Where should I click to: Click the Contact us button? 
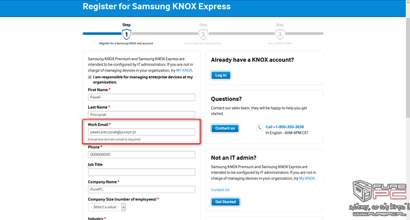[x=225, y=128]
